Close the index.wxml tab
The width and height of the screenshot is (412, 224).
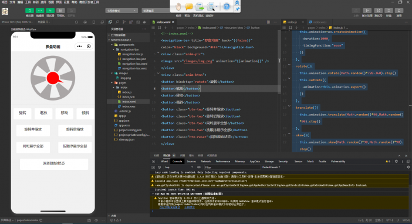tap(173, 22)
